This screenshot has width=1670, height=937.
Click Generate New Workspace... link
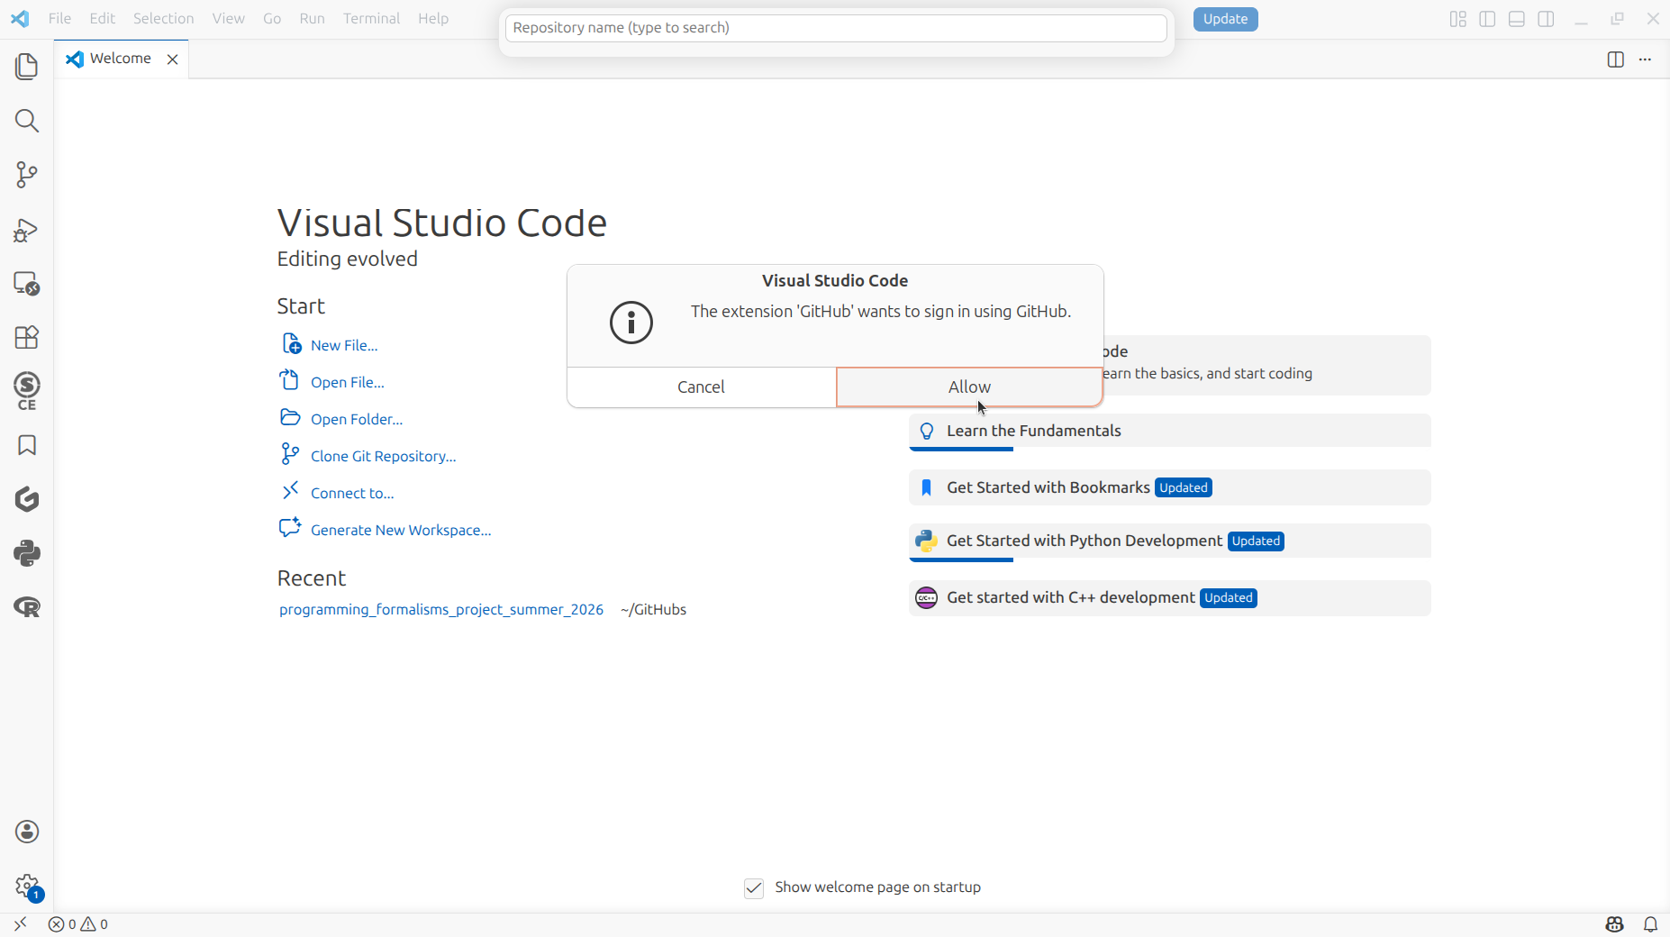pyautogui.click(x=401, y=530)
